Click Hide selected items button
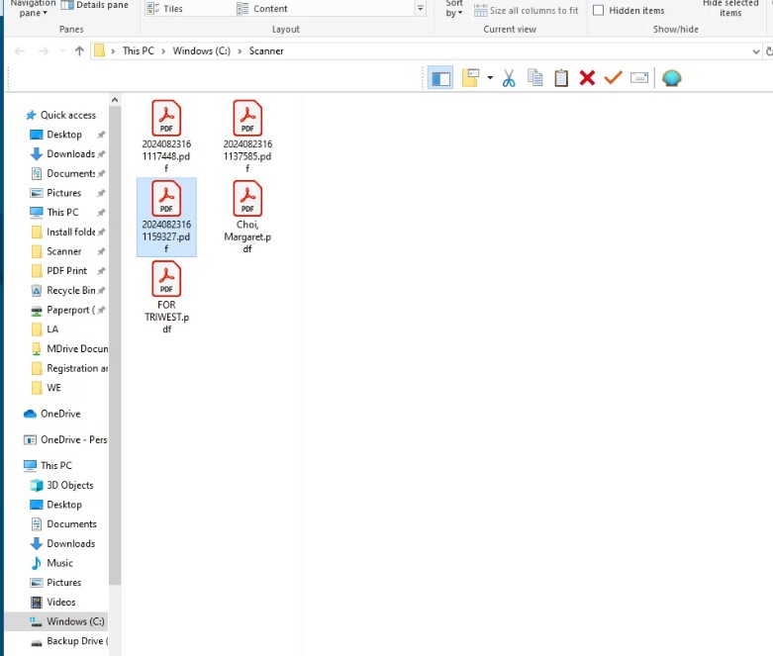Screen dimensions: 773x656 730,8
